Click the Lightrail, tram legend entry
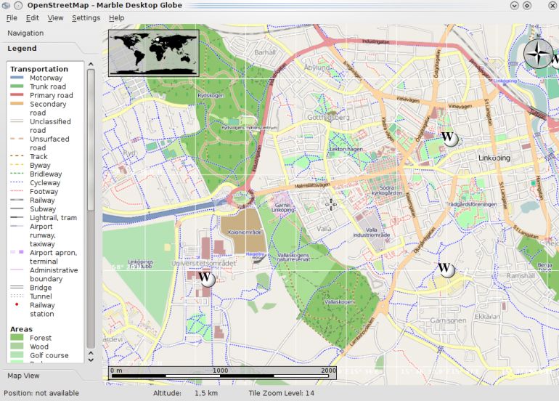 pyautogui.click(x=53, y=218)
